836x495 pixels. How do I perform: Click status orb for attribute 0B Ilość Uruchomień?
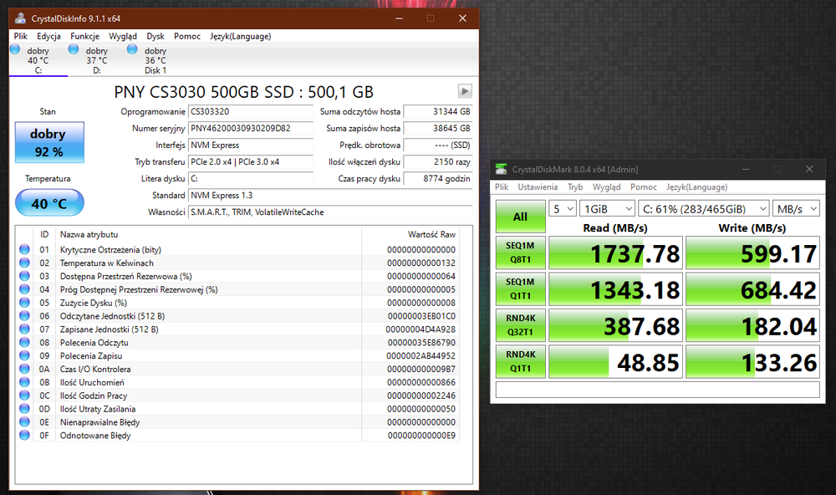[x=24, y=382]
